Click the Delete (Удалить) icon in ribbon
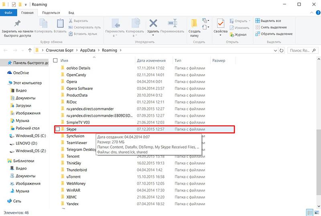This screenshot has width=321, height=216. [x=153, y=26]
